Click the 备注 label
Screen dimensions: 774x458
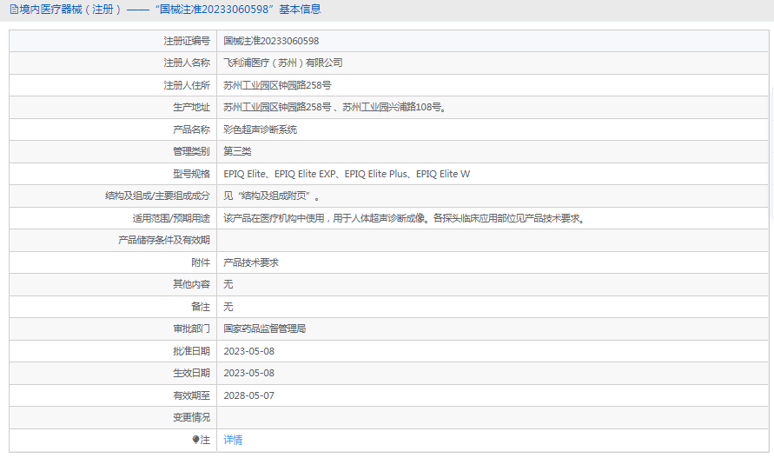tap(201, 307)
